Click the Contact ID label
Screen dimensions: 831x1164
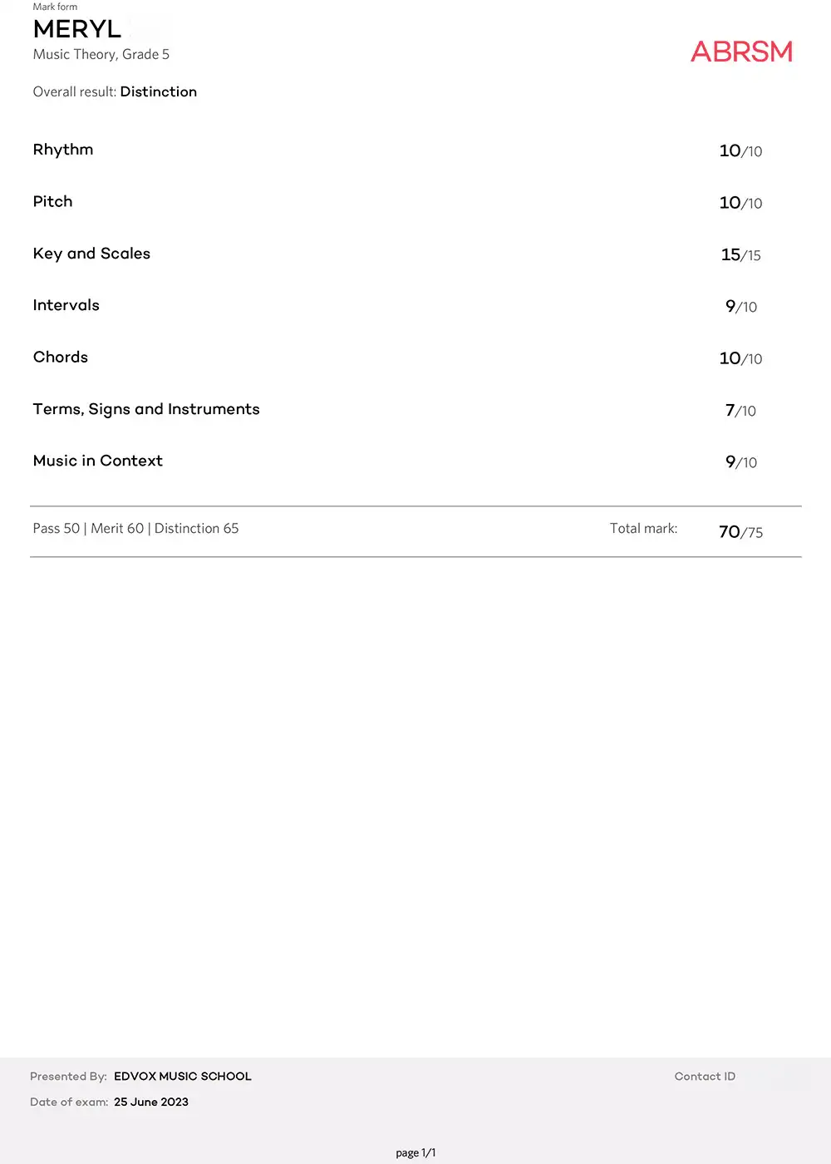click(x=705, y=1076)
